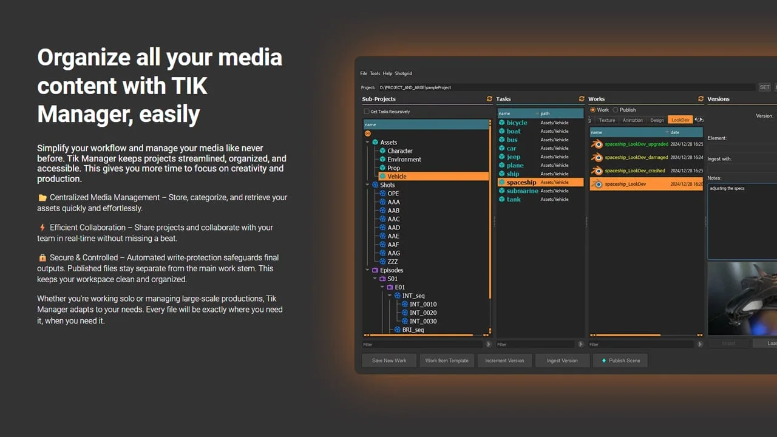Open the Shotgrid menu

(404, 73)
